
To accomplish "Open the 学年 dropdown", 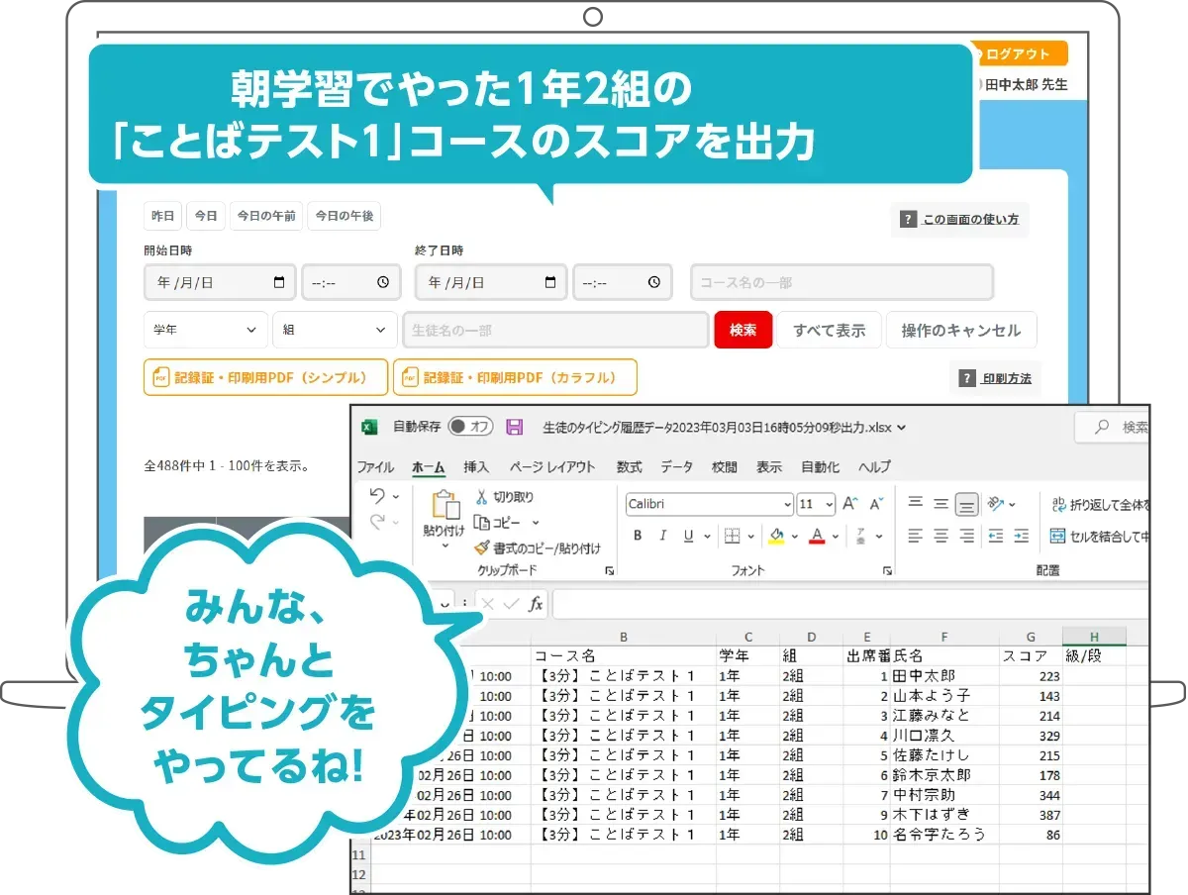I will click(x=204, y=329).
